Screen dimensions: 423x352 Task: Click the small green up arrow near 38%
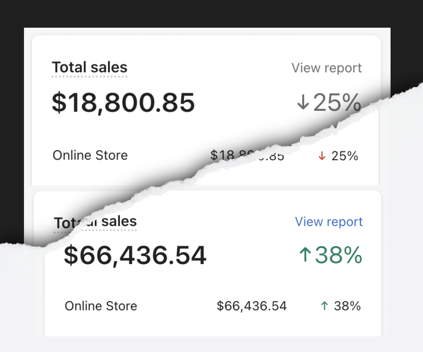325,306
